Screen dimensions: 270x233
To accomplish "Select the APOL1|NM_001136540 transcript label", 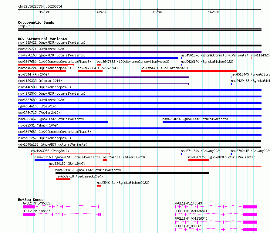I will (x=191, y=218).
